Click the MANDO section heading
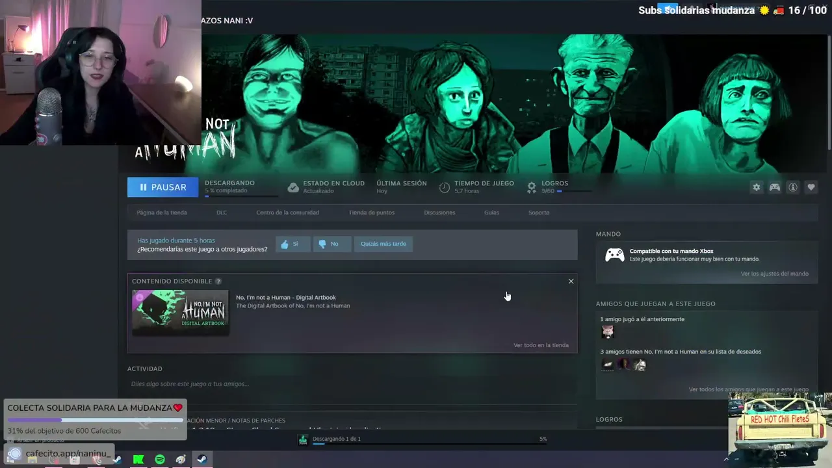This screenshot has width=832, height=468. pos(608,234)
